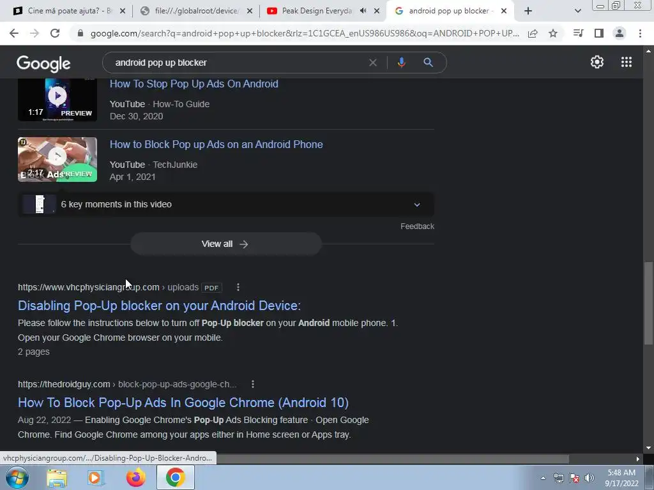Image resolution: width=654 pixels, height=490 pixels.
Task: Open the Windows Start menu
Action: 17,477
